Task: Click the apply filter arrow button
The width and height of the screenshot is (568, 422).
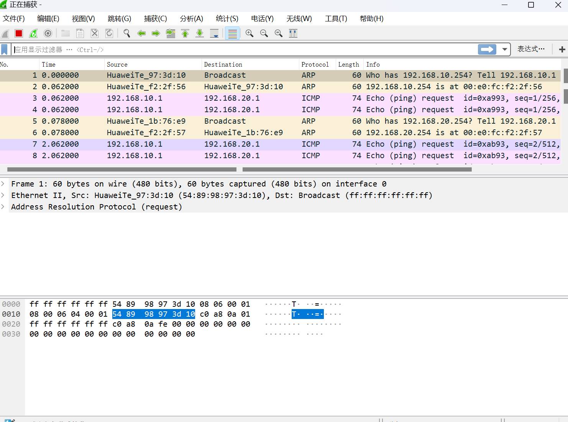Action: [x=487, y=49]
